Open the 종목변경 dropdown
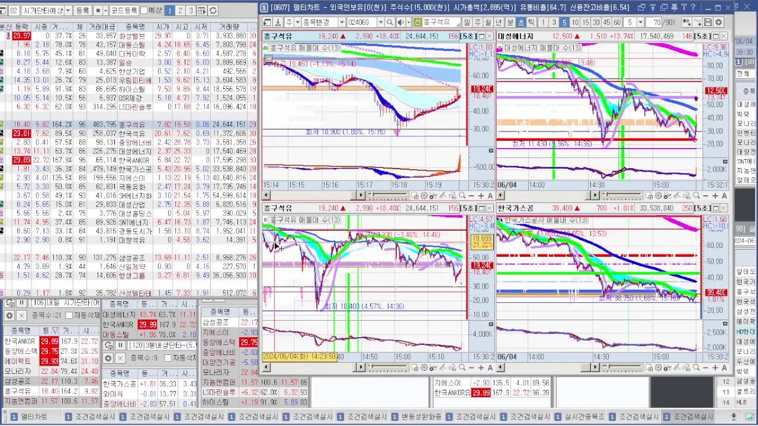758x426 pixels. click(342, 22)
